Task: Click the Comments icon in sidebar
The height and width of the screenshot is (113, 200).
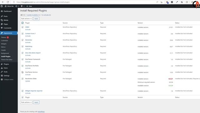Action: (2, 28)
